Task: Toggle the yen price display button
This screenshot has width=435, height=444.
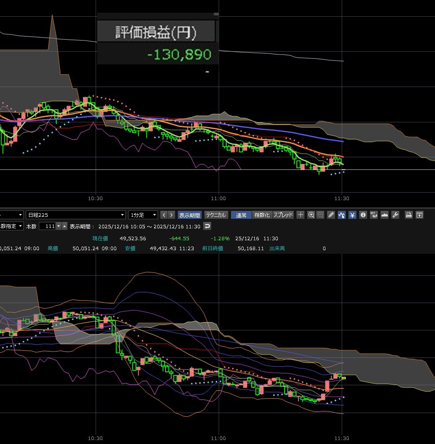Action: coord(352,215)
